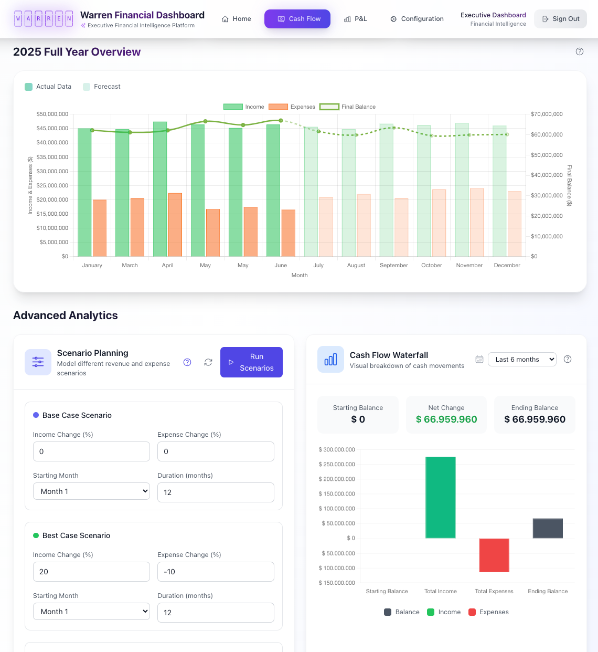Open the P&L section via its chart icon
The width and height of the screenshot is (598, 652).
coord(347,18)
